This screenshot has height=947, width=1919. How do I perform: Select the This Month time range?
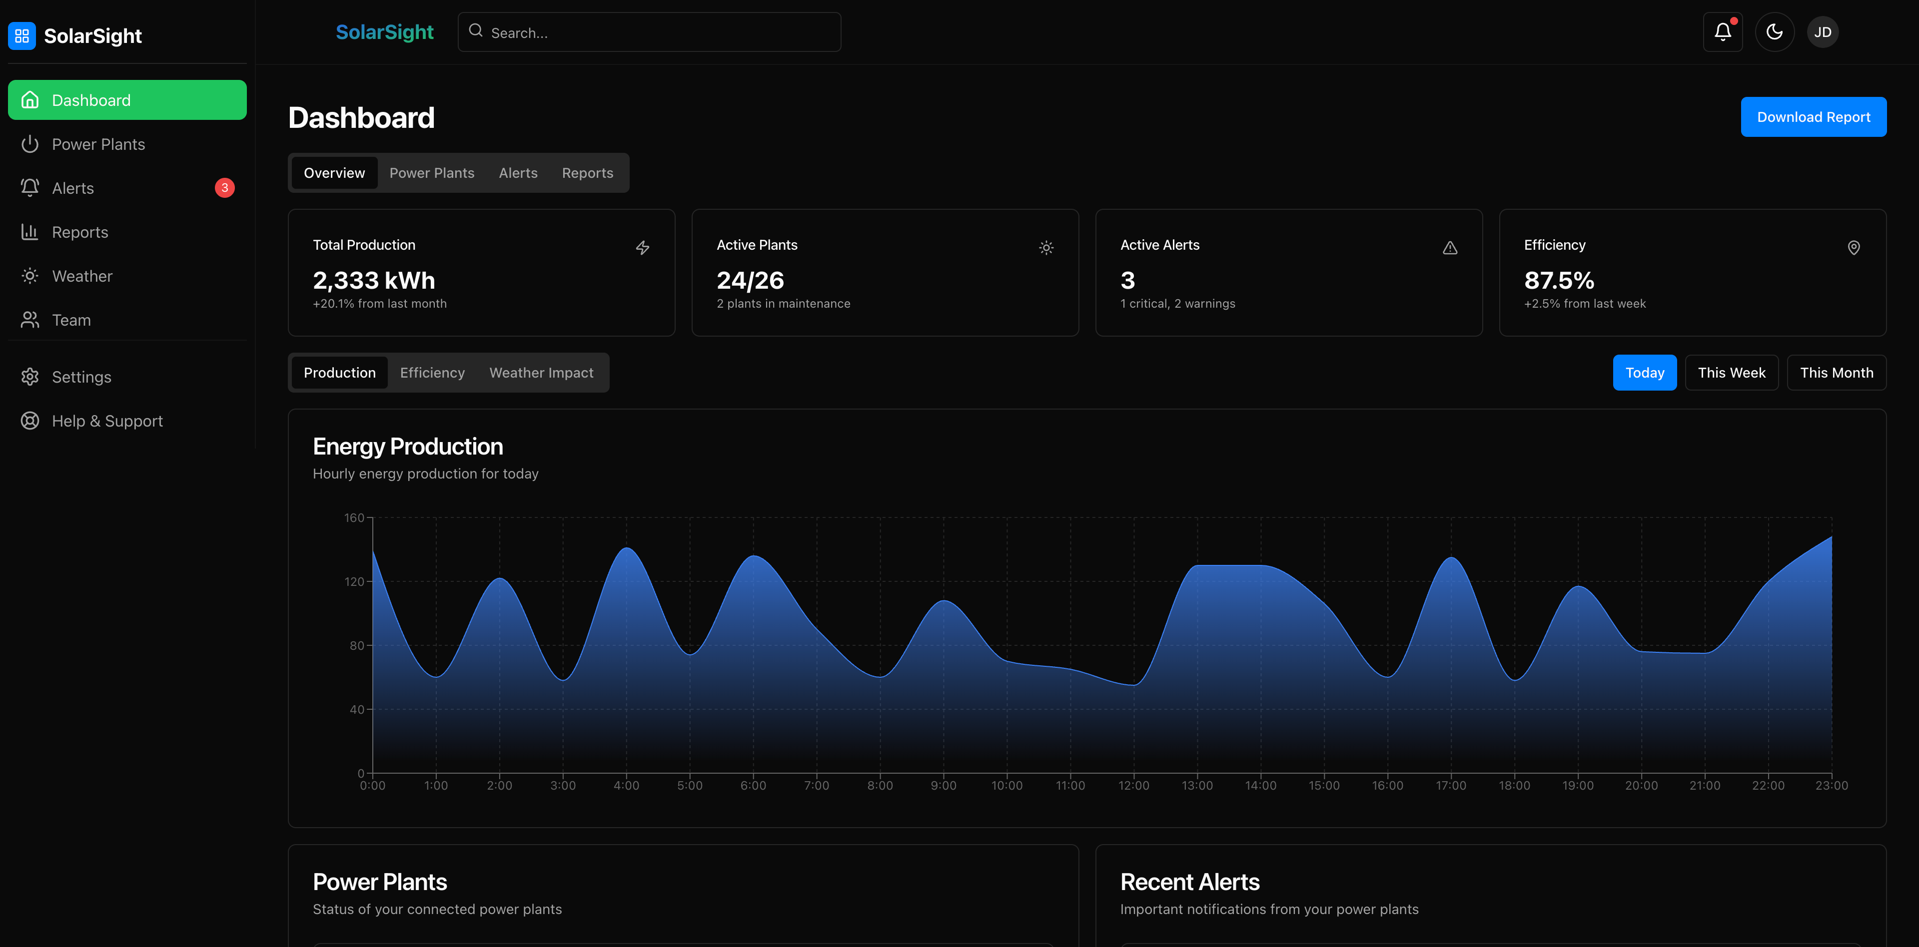(1836, 373)
